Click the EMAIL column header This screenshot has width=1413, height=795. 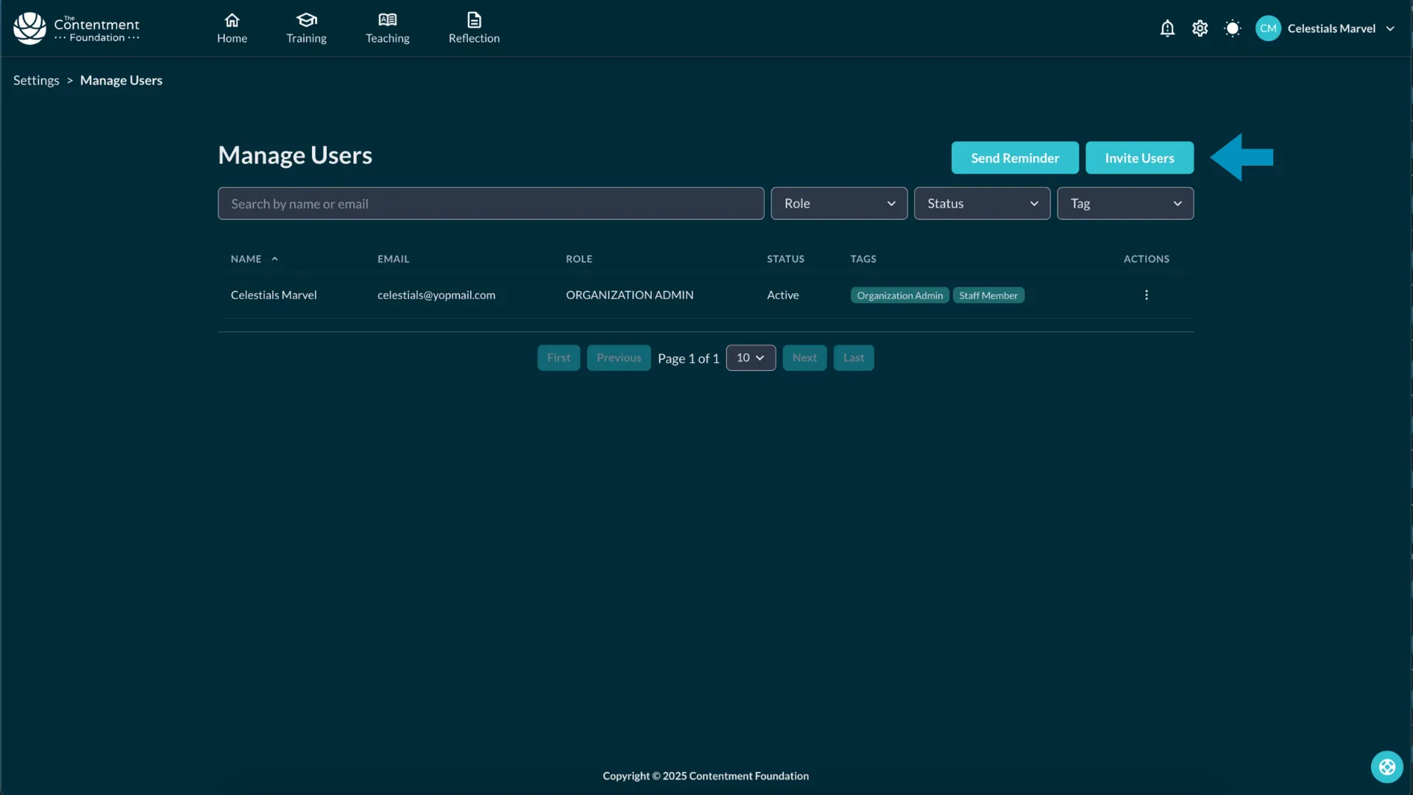(x=393, y=259)
